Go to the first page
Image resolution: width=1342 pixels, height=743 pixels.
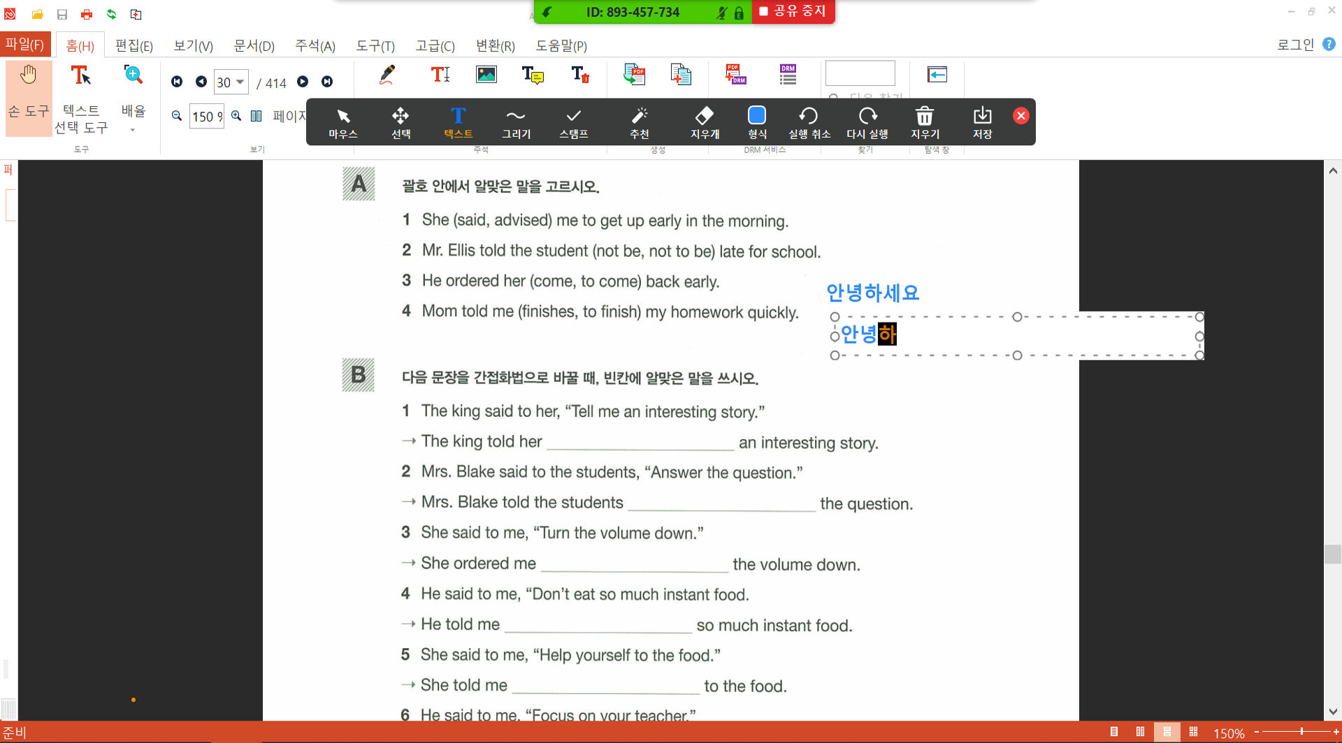pyautogui.click(x=177, y=82)
